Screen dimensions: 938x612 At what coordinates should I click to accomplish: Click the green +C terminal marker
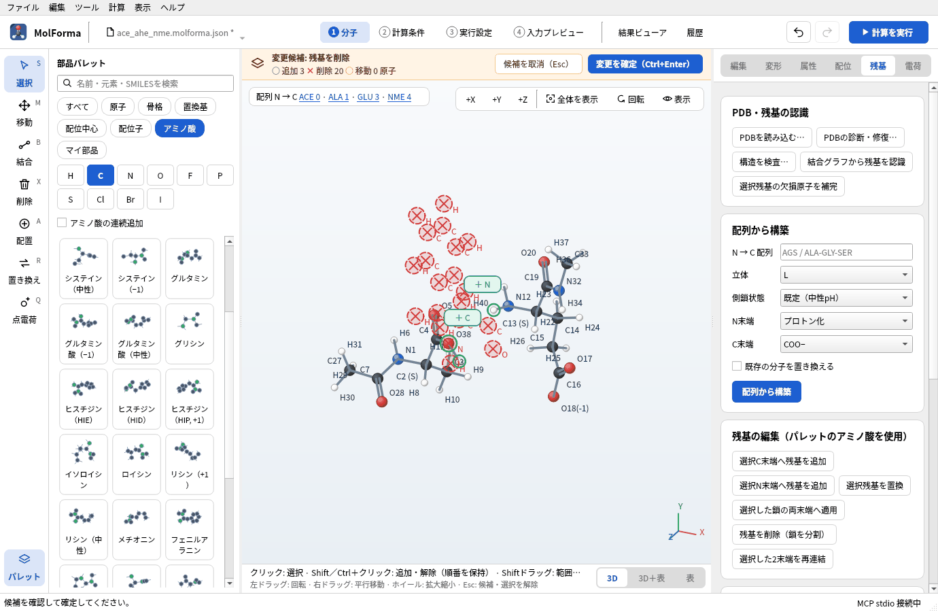pos(463,318)
